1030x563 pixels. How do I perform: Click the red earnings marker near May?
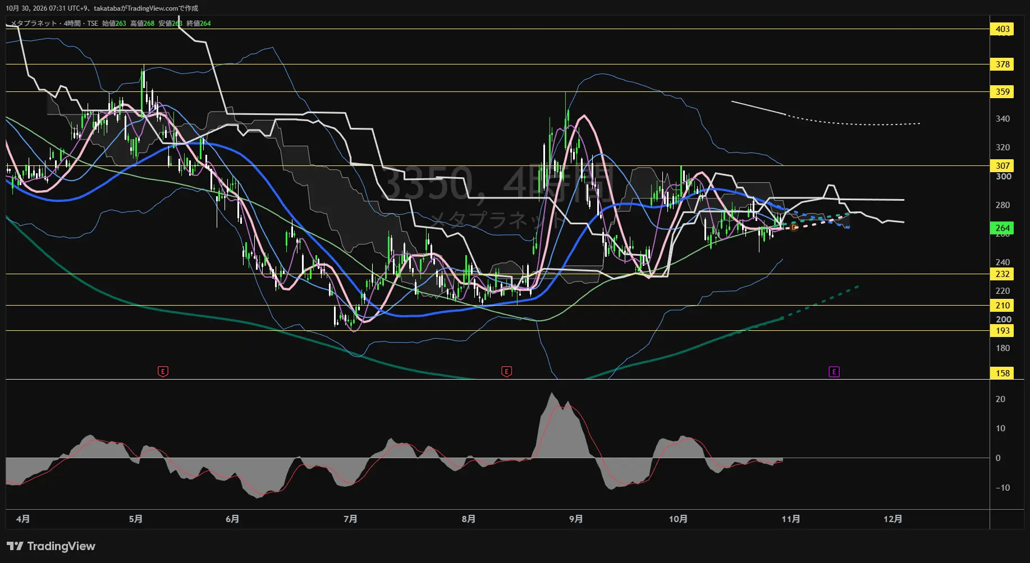coord(163,371)
